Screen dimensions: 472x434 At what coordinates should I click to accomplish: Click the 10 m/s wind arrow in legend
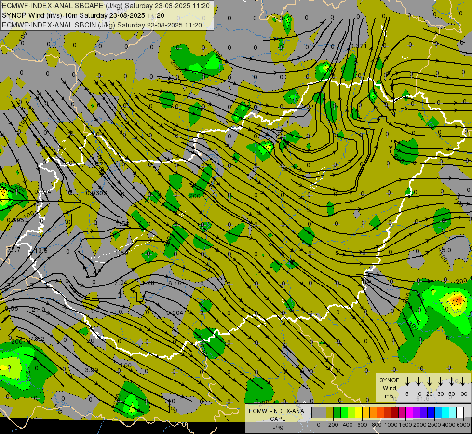click(418, 381)
